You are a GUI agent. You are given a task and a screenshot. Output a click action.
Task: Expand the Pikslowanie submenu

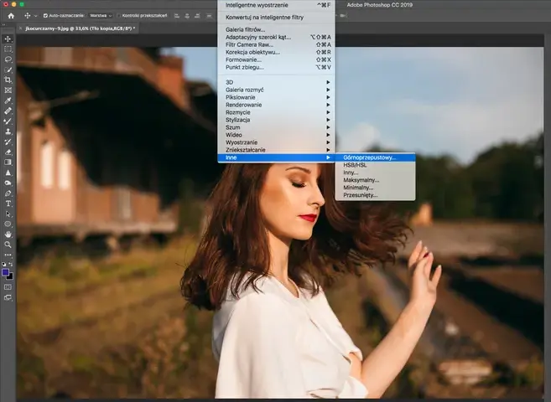pos(276,97)
